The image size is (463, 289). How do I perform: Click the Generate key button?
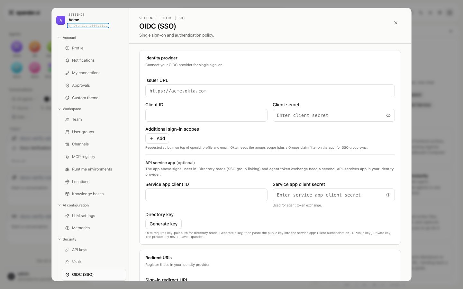[163, 224]
